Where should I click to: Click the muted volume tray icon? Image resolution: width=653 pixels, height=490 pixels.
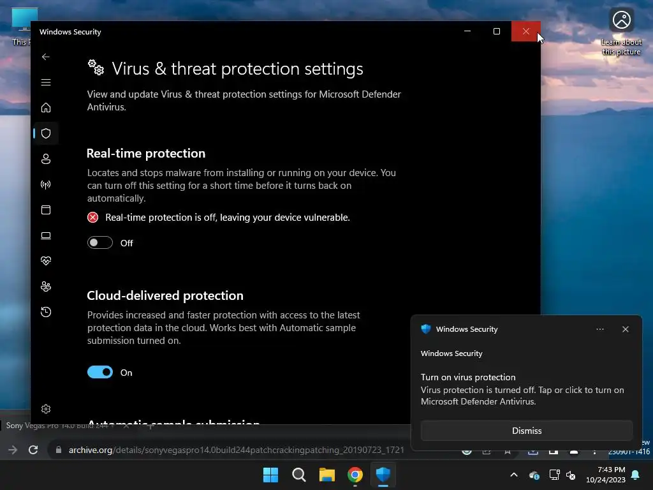[x=571, y=475]
